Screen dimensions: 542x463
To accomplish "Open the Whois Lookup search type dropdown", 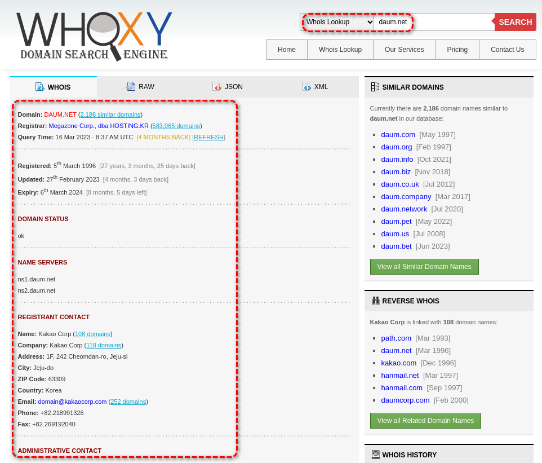I will 339,22.
